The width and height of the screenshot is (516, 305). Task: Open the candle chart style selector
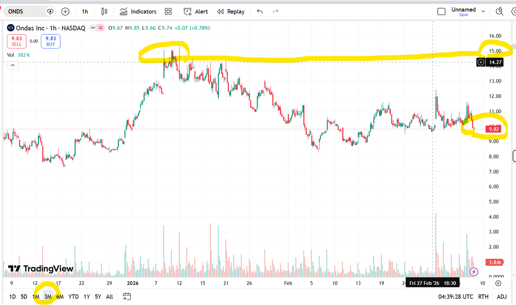103,12
